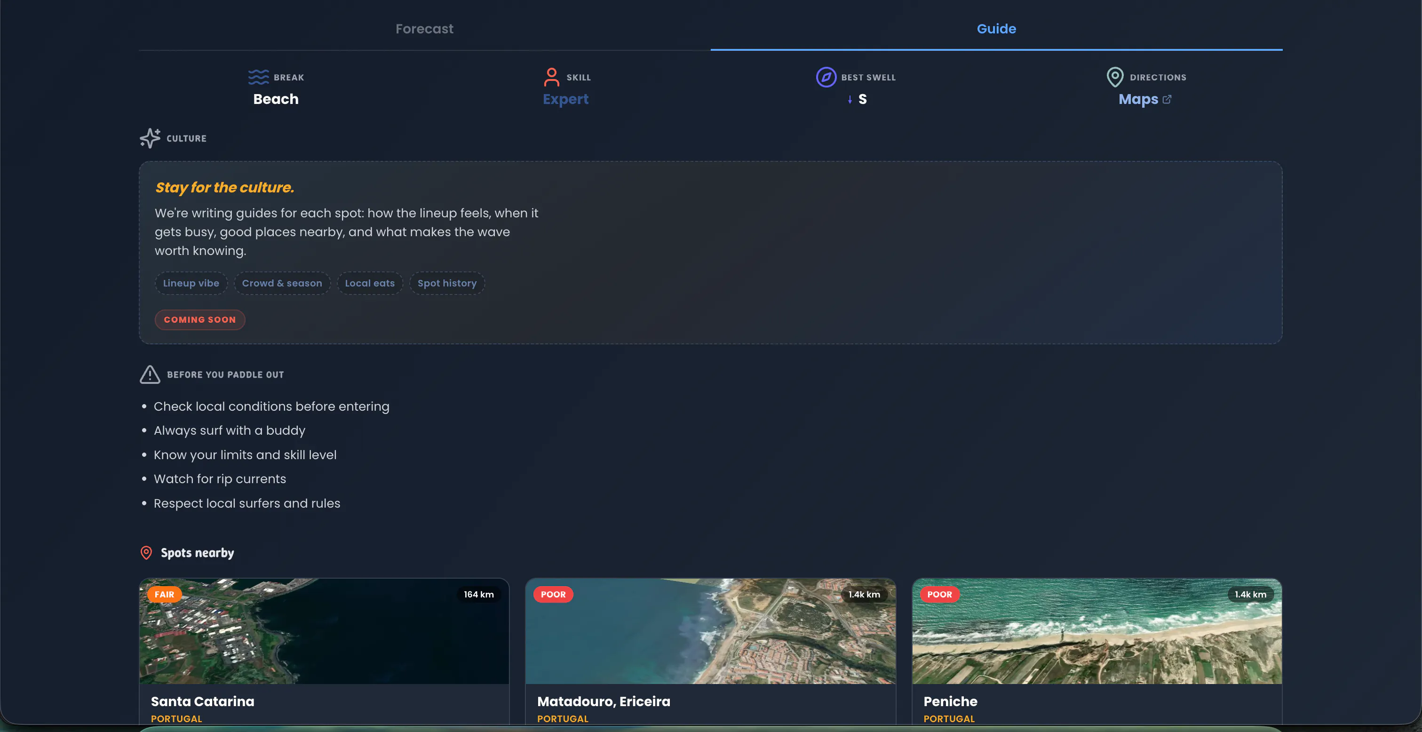This screenshot has height=732, width=1422.
Task: Open Maps directions link
Action: 1138,99
